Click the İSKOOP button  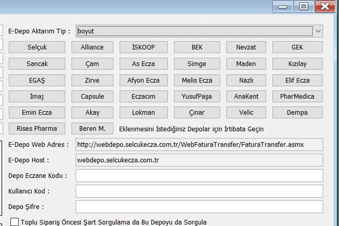(x=144, y=47)
